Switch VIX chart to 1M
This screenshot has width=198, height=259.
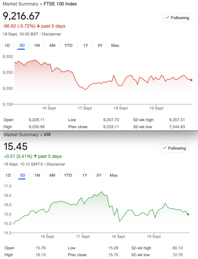(37, 175)
